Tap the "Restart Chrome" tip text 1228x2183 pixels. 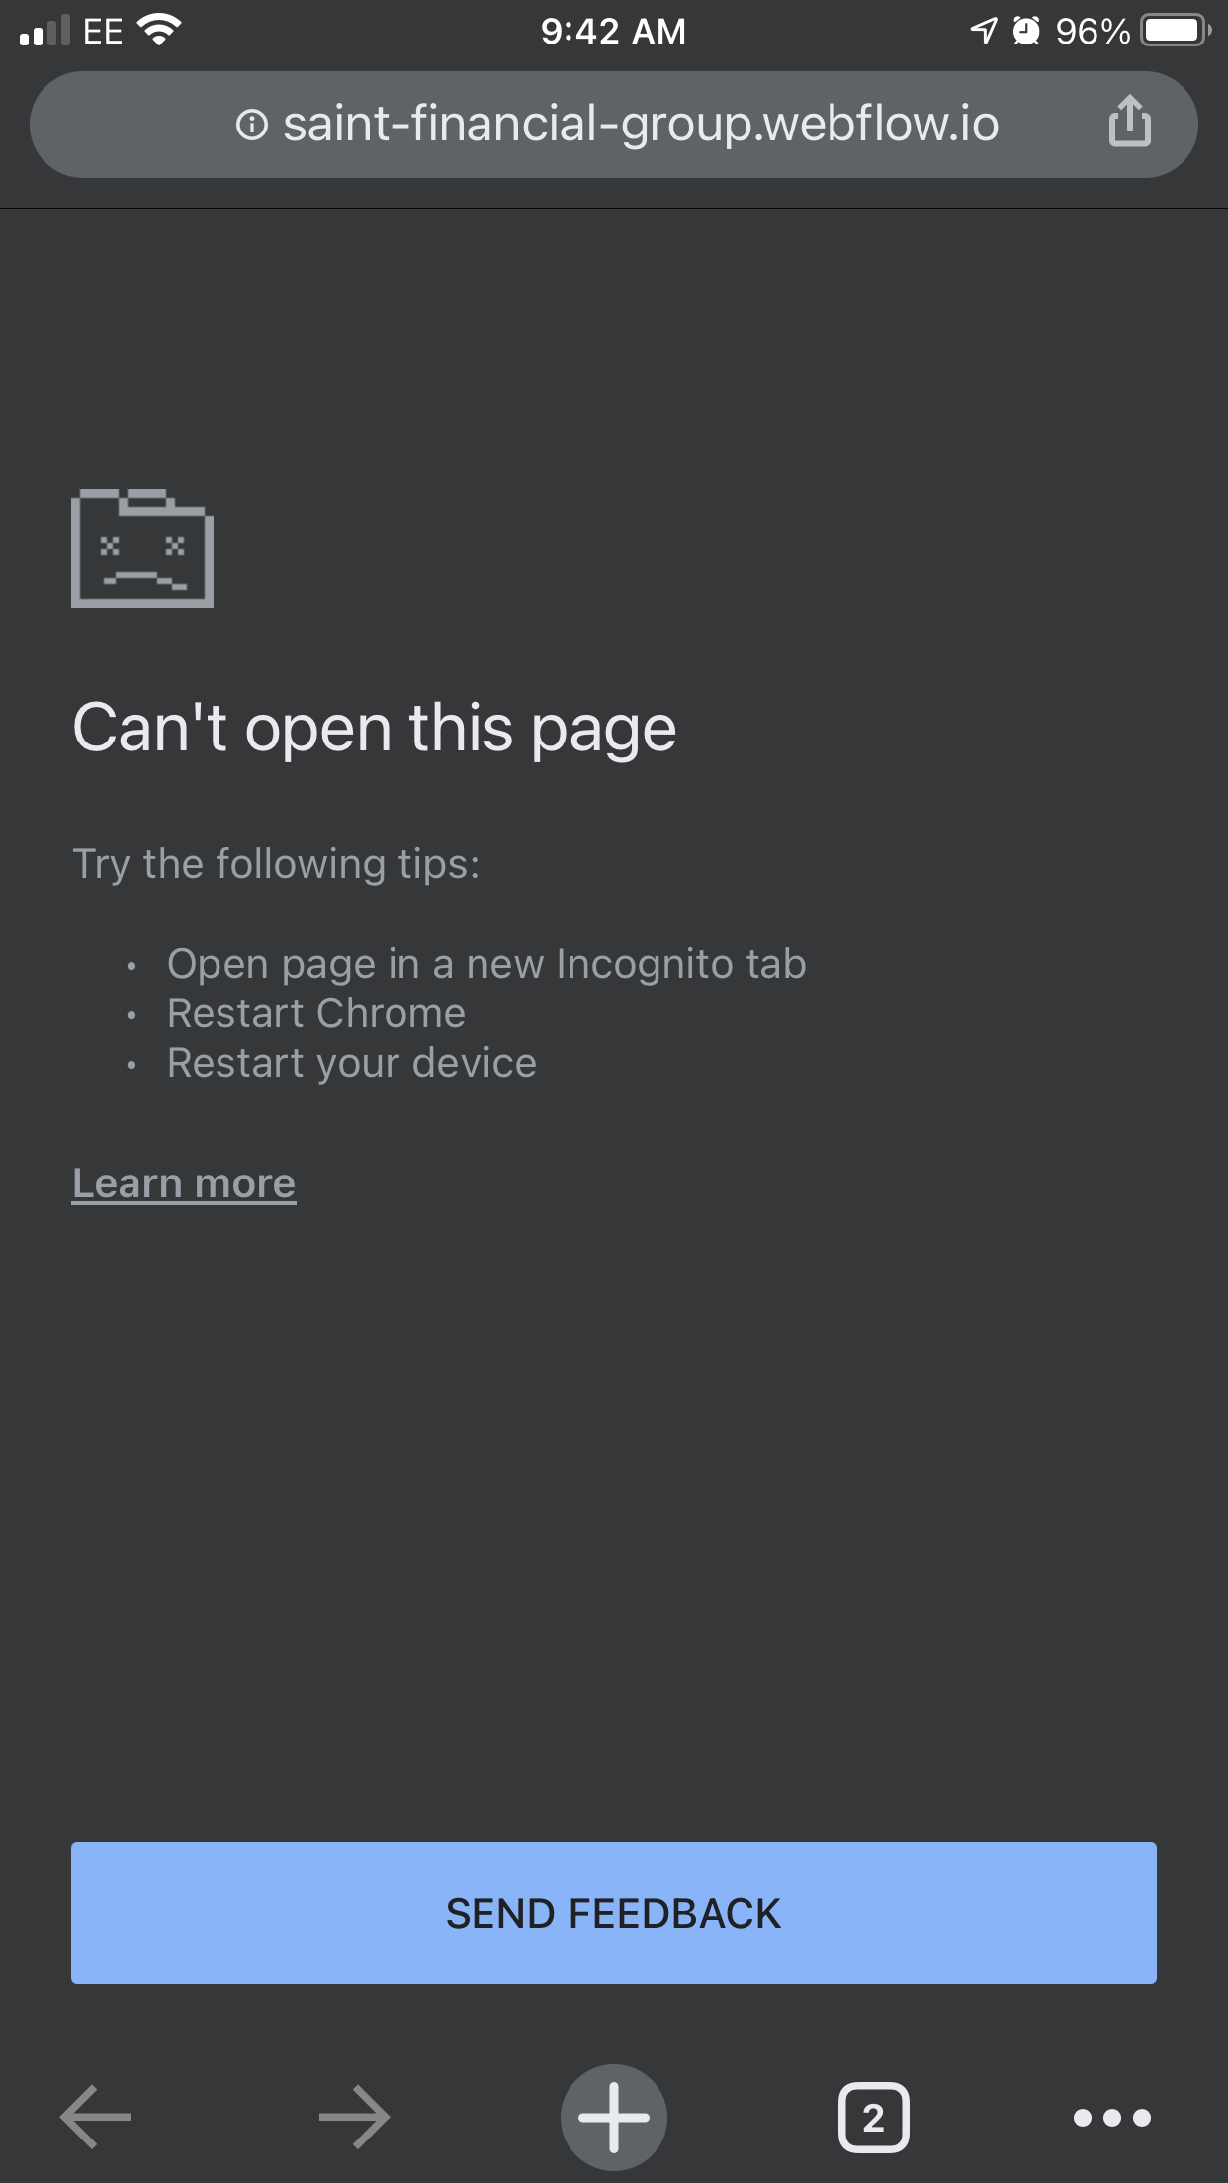point(316,1013)
